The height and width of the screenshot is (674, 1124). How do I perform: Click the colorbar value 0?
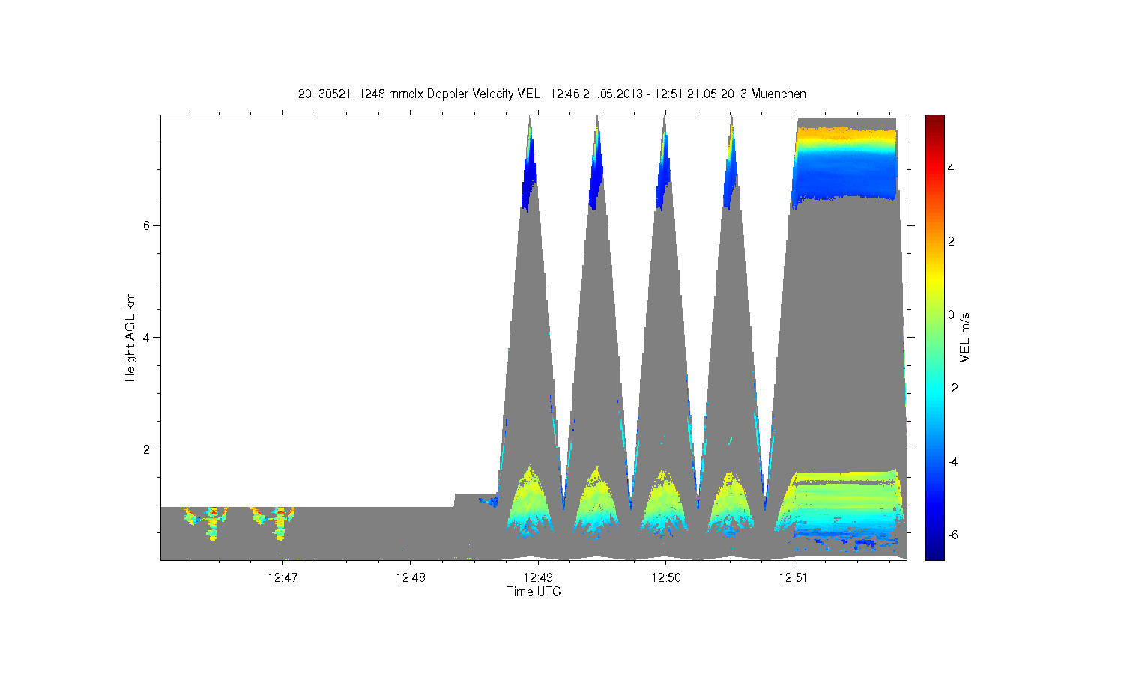point(951,315)
